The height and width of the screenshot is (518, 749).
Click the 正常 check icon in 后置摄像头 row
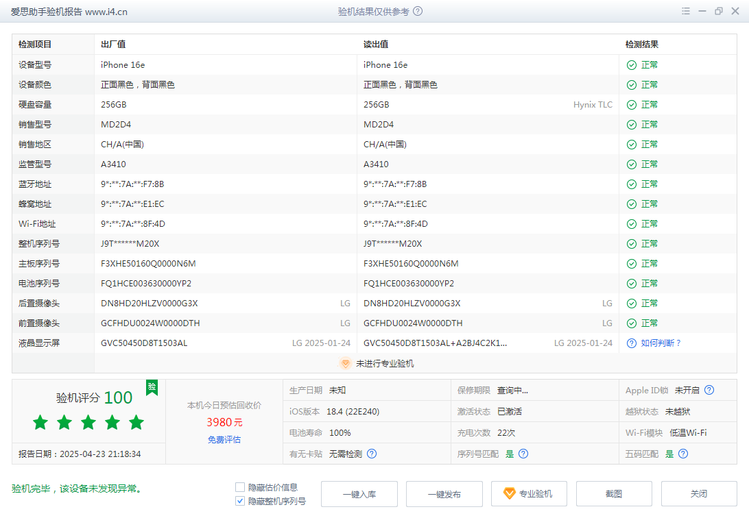tap(632, 304)
